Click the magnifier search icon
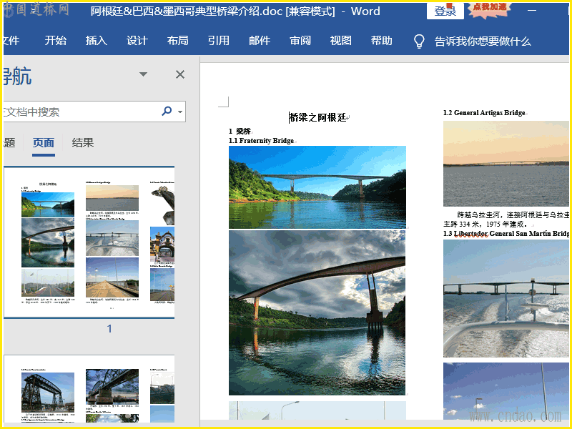 [167, 111]
